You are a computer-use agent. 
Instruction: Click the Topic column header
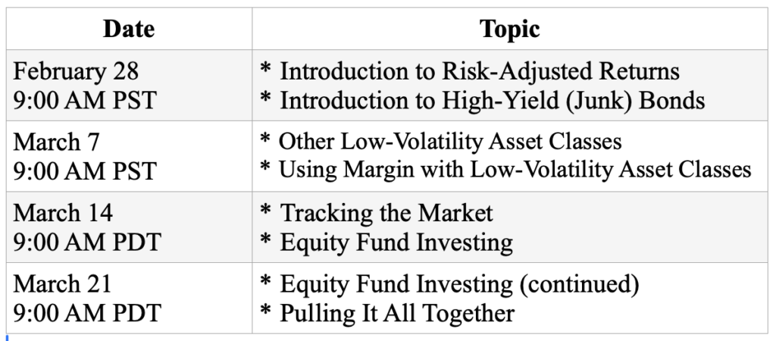pos(509,29)
